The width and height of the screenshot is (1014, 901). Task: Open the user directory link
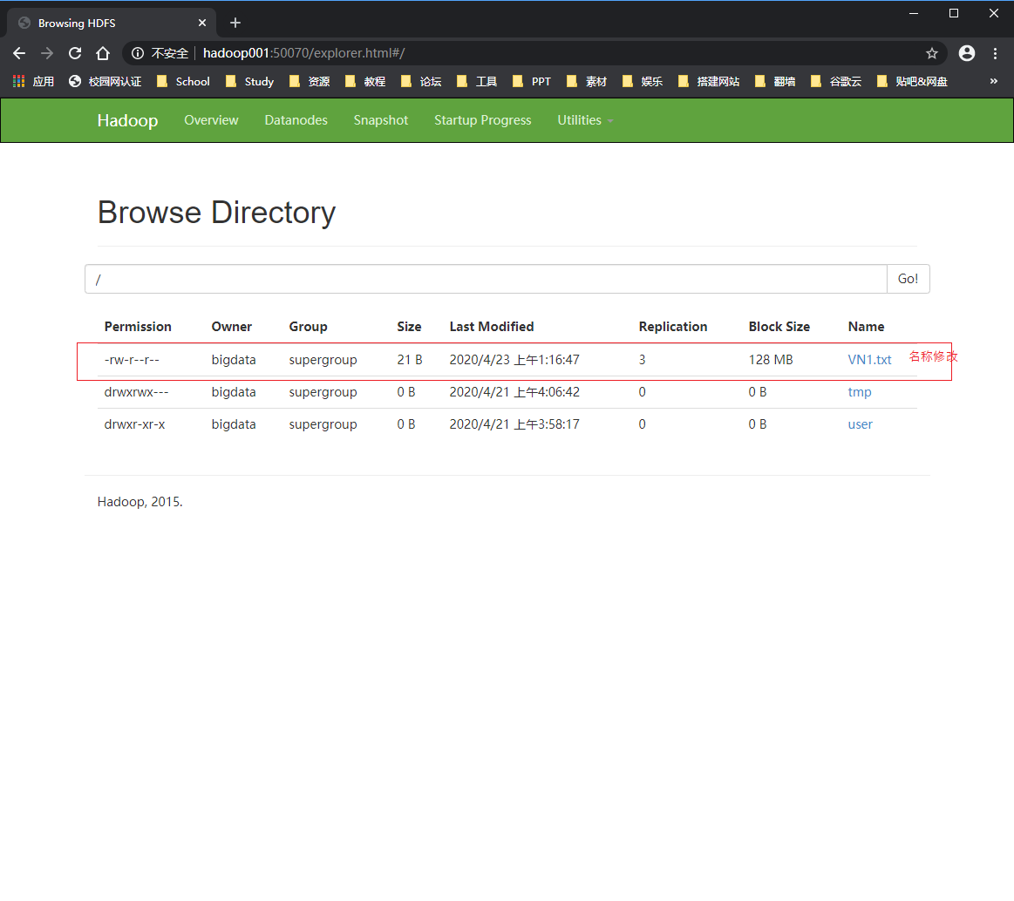point(860,424)
